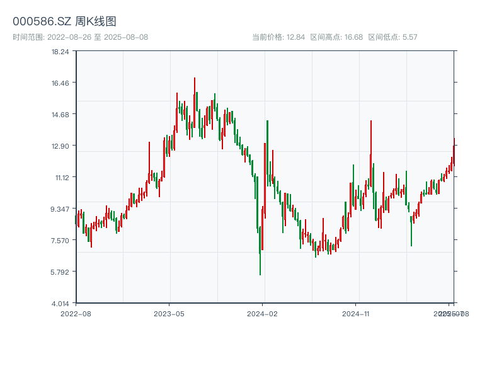This screenshot has width=504, height=378.
Task: Click y-axis value 14.68
Action: (60, 115)
